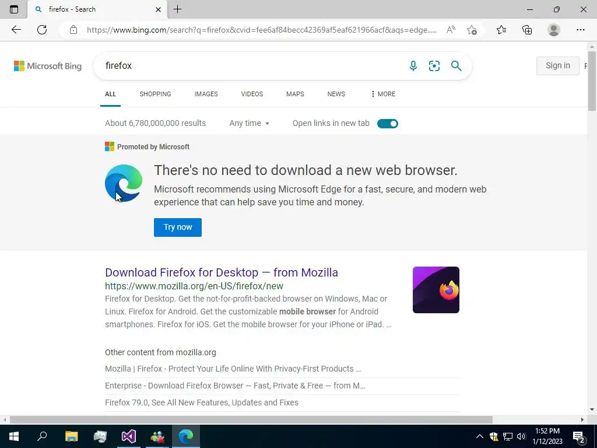Image resolution: width=597 pixels, height=448 pixels.
Task: Switch to the NEWS tab
Action: click(336, 94)
